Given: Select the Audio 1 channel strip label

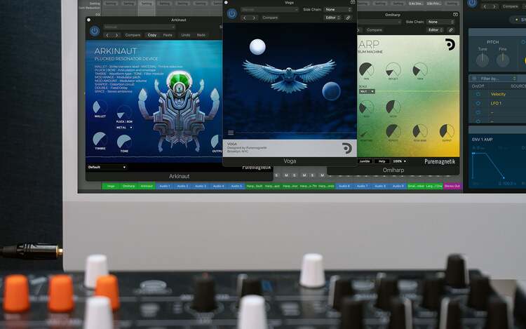Looking at the screenshot, I should pos(165,186).
